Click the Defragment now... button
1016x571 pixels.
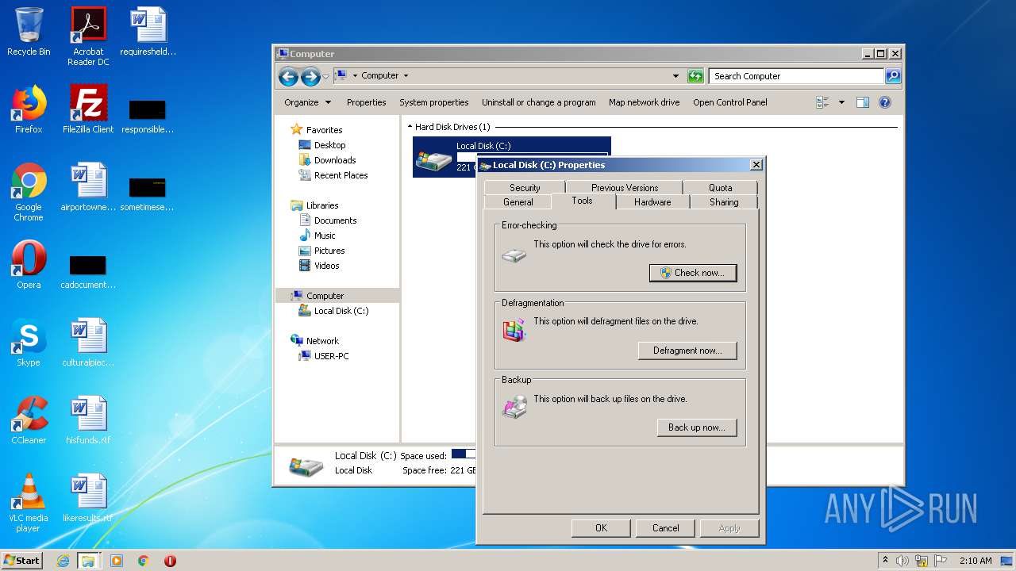tap(687, 351)
